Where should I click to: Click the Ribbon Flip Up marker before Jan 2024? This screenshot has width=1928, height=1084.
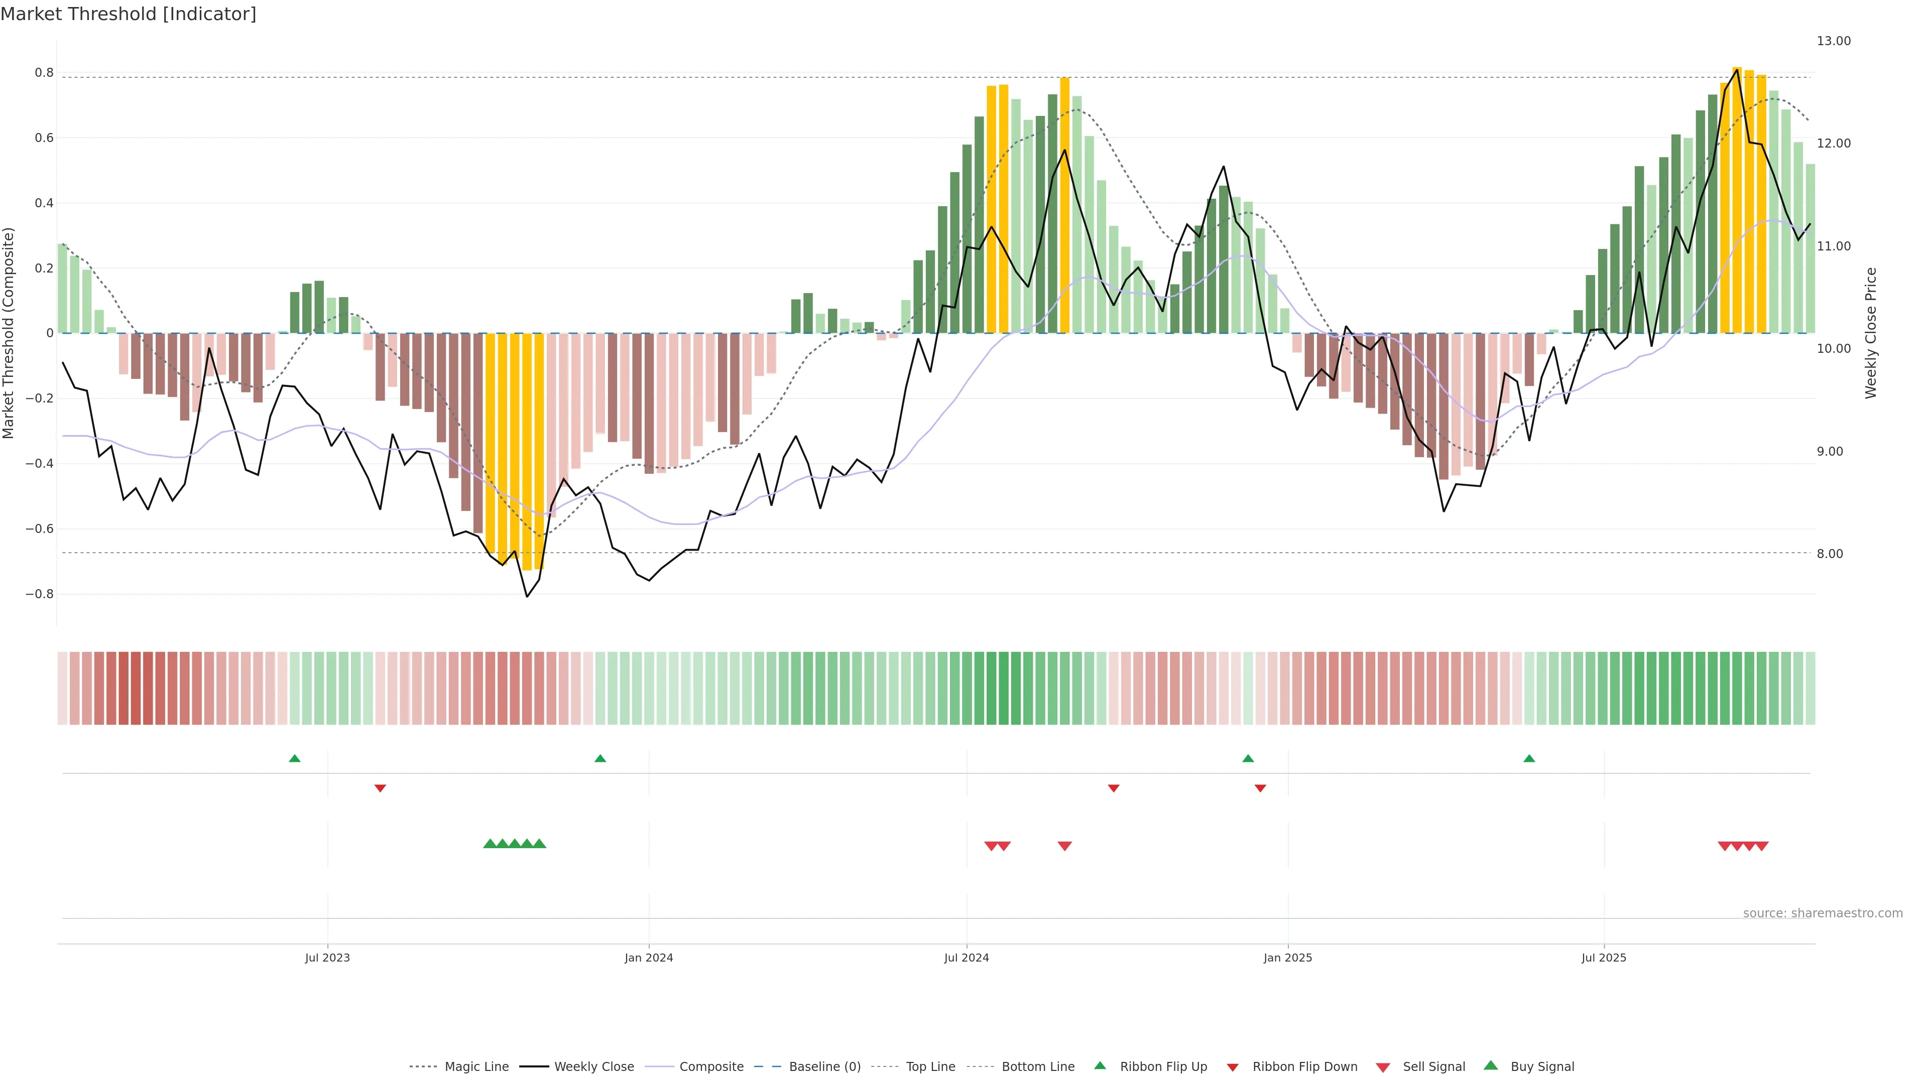(x=600, y=759)
